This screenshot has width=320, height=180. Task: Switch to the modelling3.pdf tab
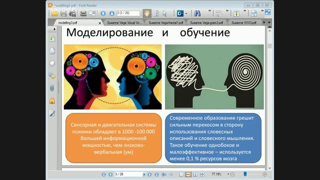click(68, 22)
